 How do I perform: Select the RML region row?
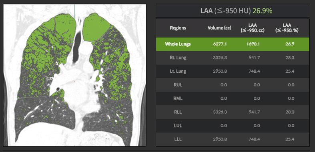click(233, 99)
